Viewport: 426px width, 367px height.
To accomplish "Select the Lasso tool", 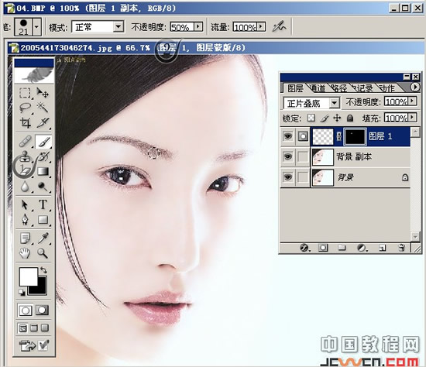I will [25, 108].
